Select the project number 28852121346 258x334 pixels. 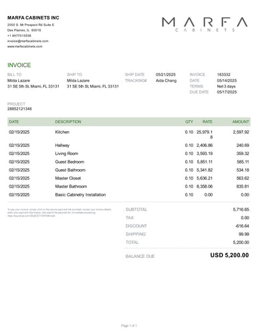(x=19, y=109)
